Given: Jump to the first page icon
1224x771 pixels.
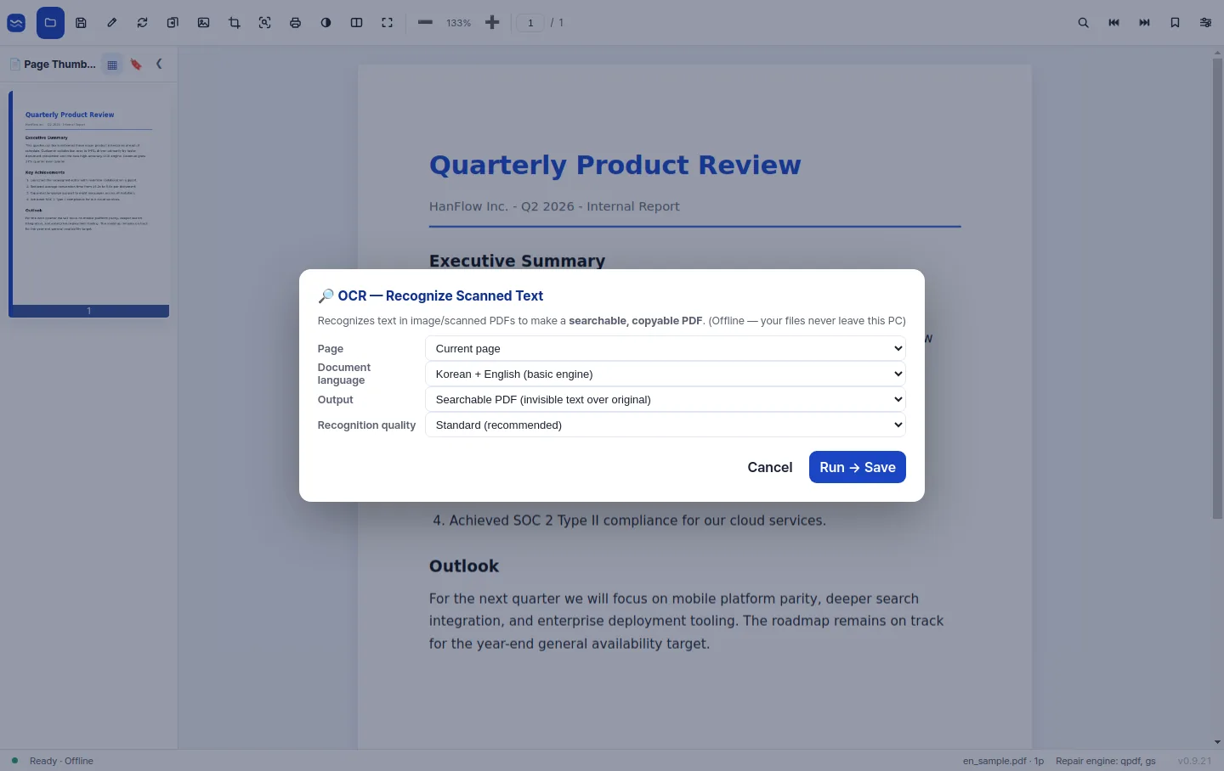Looking at the screenshot, I should [x=1114, y=23].
